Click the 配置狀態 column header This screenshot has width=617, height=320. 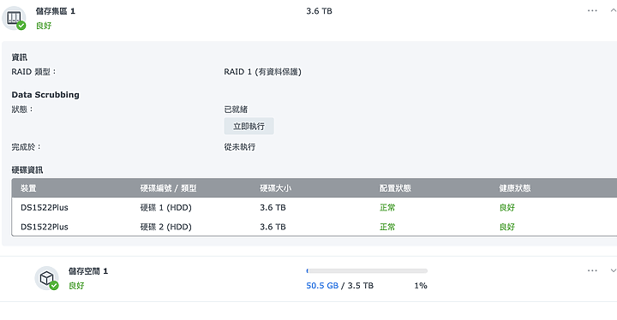point(395,188)
